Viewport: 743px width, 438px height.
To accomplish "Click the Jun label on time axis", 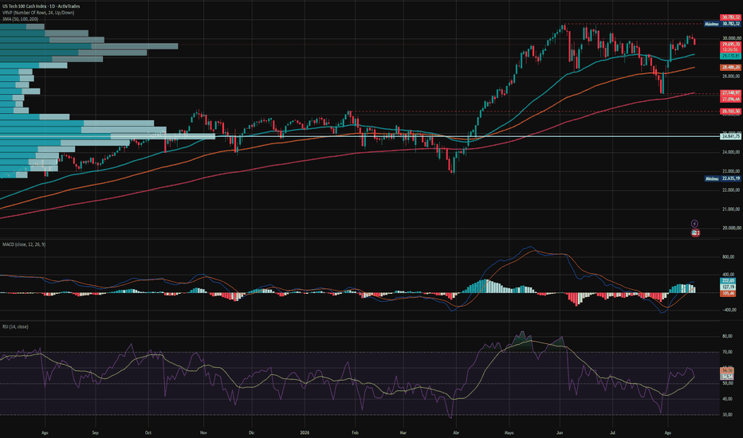I will [x=560, y=432].
